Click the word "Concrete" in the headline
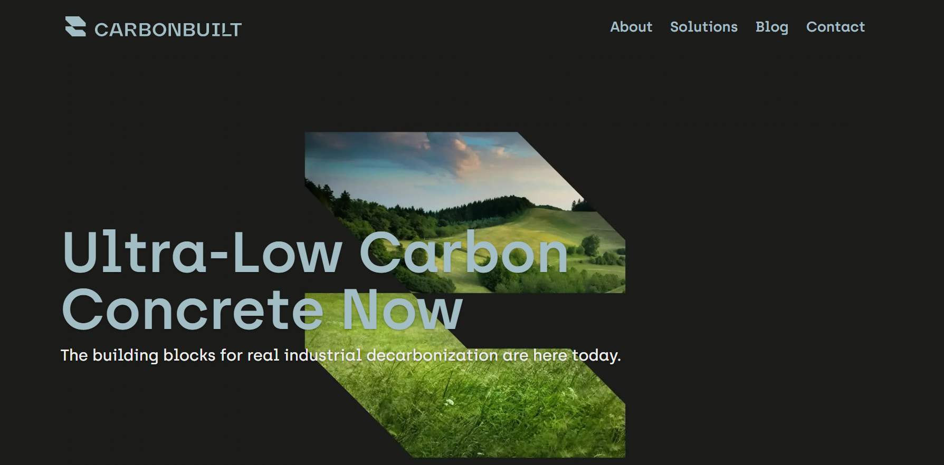 click(193, 309)
